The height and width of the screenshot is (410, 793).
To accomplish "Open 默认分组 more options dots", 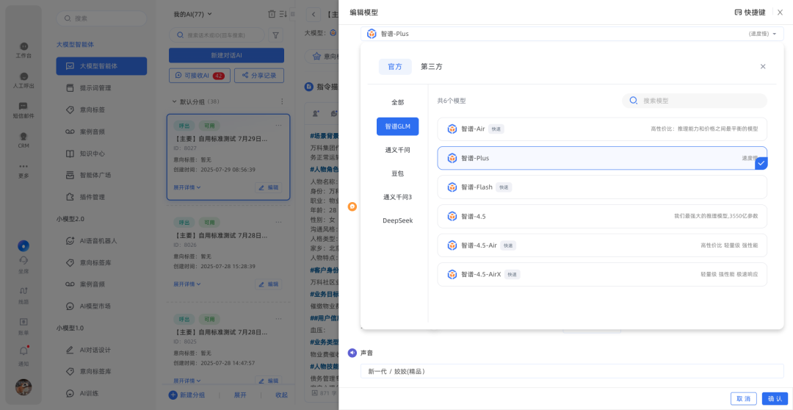I will click(x=282, y=101).
